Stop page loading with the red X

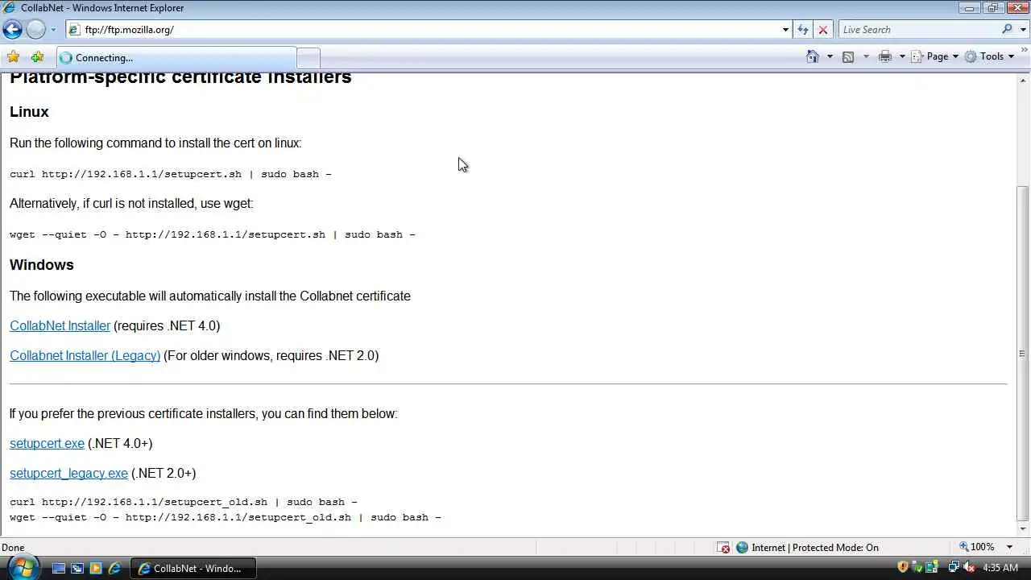pos(822,30)
